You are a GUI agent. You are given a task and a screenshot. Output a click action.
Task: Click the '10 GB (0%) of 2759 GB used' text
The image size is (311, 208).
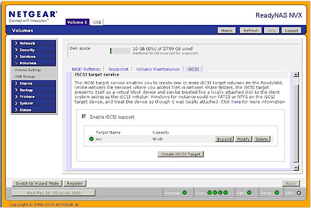point(163,49)
